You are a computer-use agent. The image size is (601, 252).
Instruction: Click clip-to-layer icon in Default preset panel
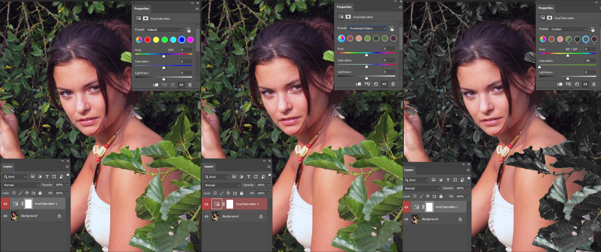[155, 85]
